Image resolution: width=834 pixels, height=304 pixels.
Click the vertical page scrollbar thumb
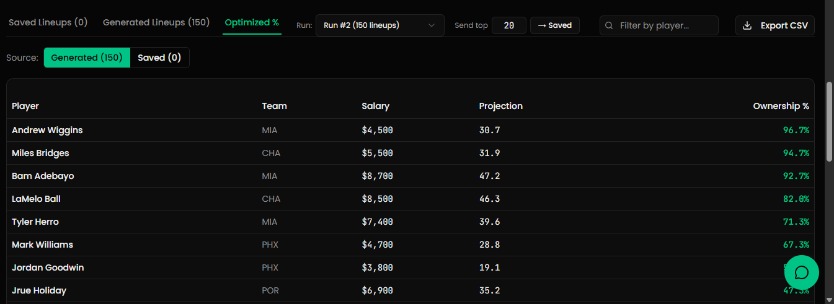(x=830, y=121)
